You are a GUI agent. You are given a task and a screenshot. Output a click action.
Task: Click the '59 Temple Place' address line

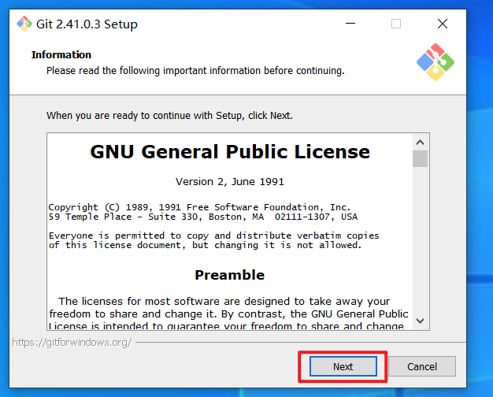203,217
